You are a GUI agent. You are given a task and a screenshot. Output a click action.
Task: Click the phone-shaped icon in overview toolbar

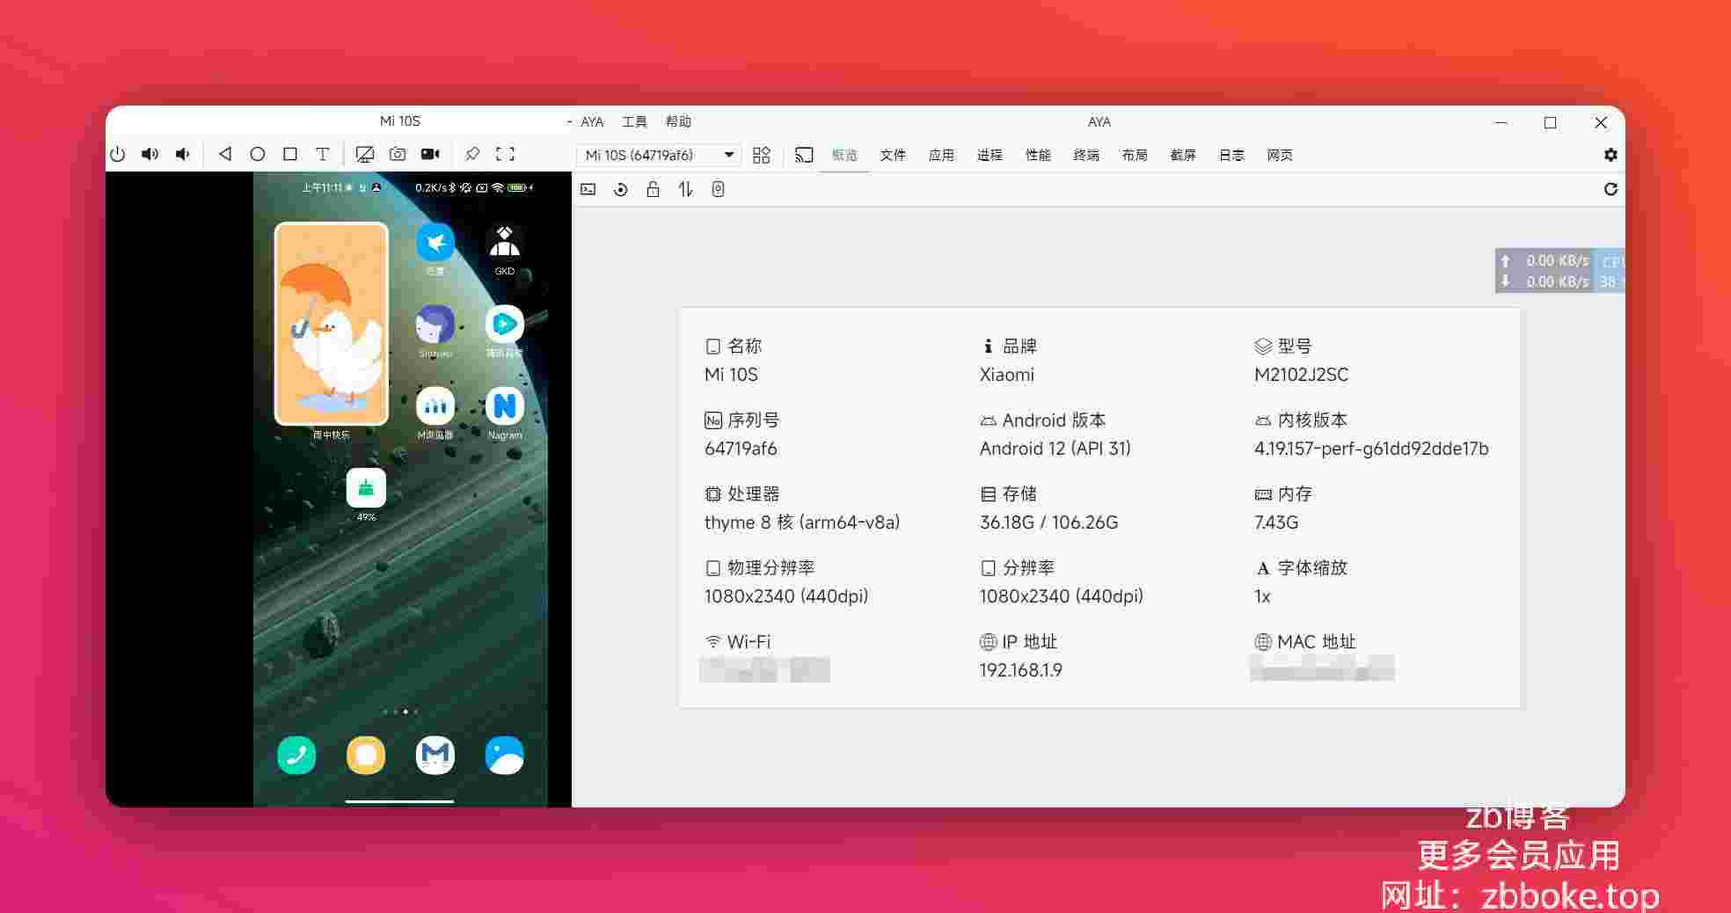point(718,189)
